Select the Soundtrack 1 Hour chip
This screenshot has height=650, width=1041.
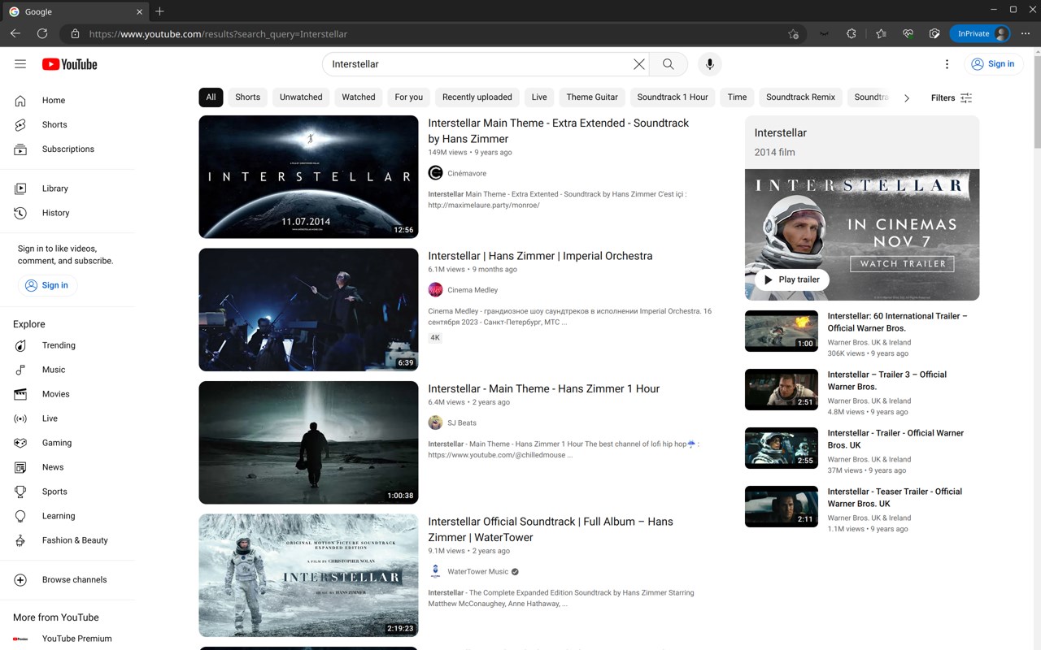[673, 97]
